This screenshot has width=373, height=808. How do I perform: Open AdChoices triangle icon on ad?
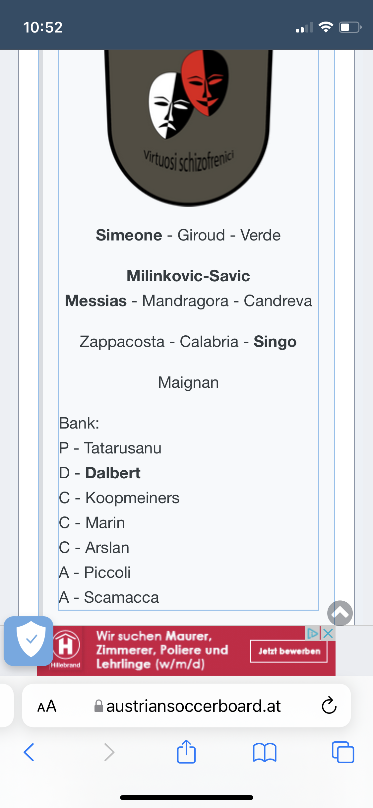tap(312, 633)
